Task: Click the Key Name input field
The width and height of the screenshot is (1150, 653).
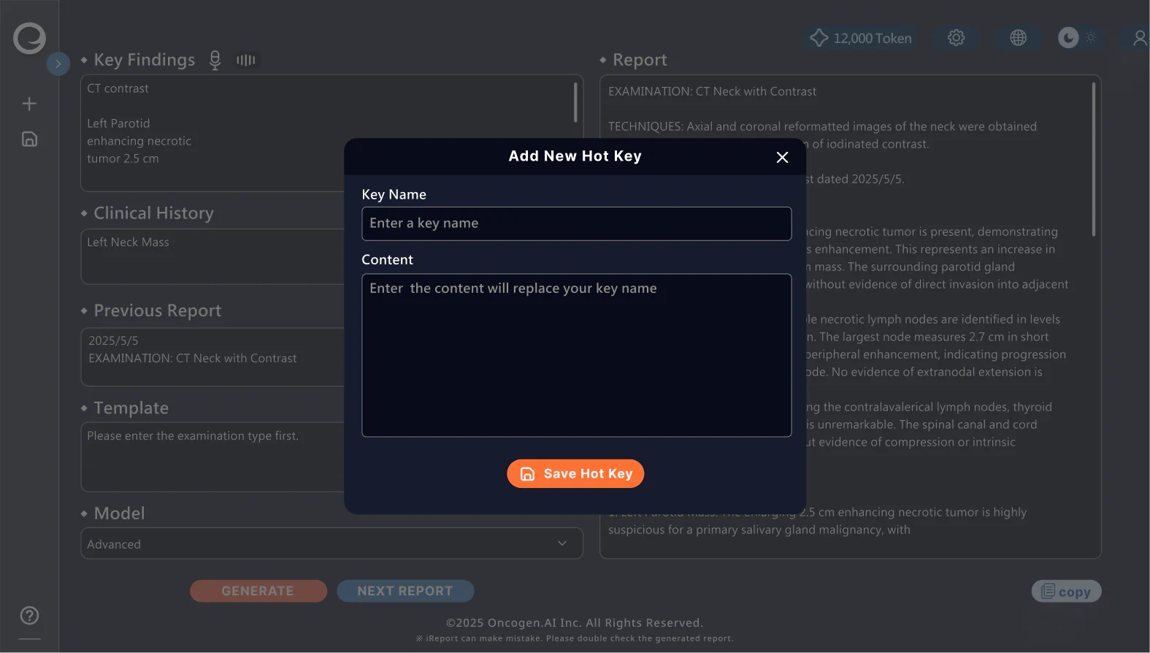Action: pyautogui.click(x=576, y=224)
